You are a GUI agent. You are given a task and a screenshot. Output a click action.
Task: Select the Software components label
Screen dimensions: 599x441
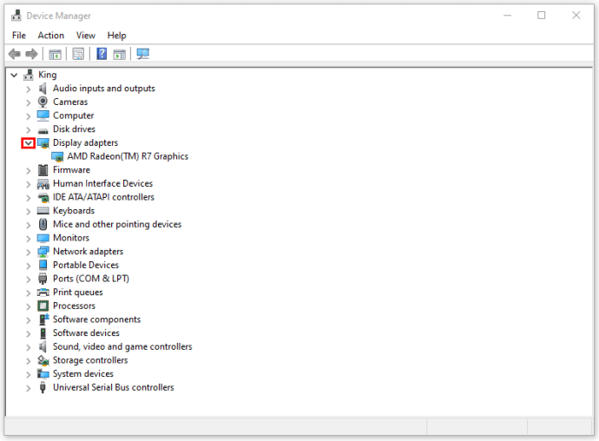96,319
